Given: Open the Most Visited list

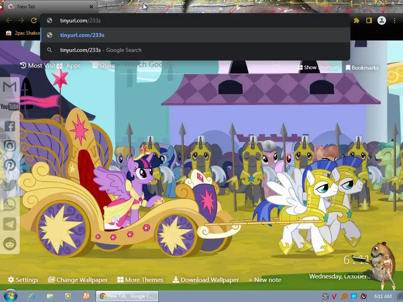Looking at the screenshot, I should 38,66.
